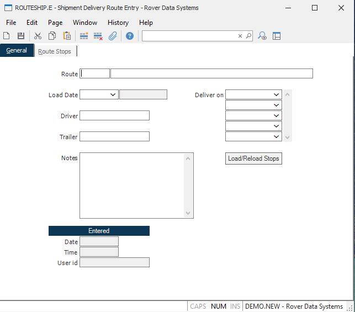The width and height of the screenshot is (355, 312).
Task: Click the New record toolbar icon
Action: point(7,36)
